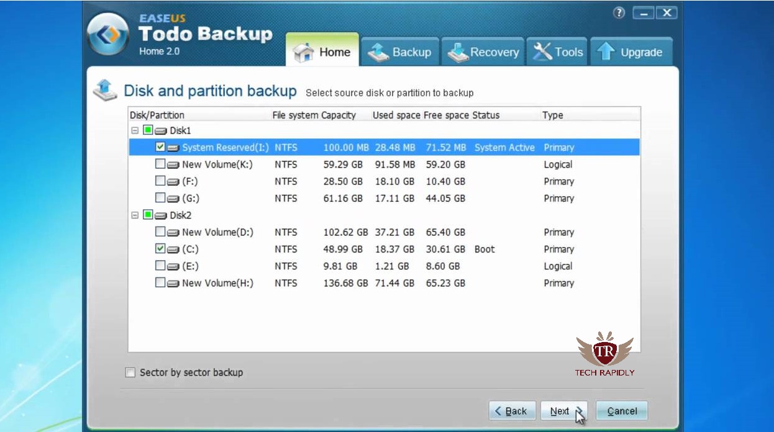Viewport: 774px width, 432px height.
Task: Open the help question mark icon
Action: (619, 12)
